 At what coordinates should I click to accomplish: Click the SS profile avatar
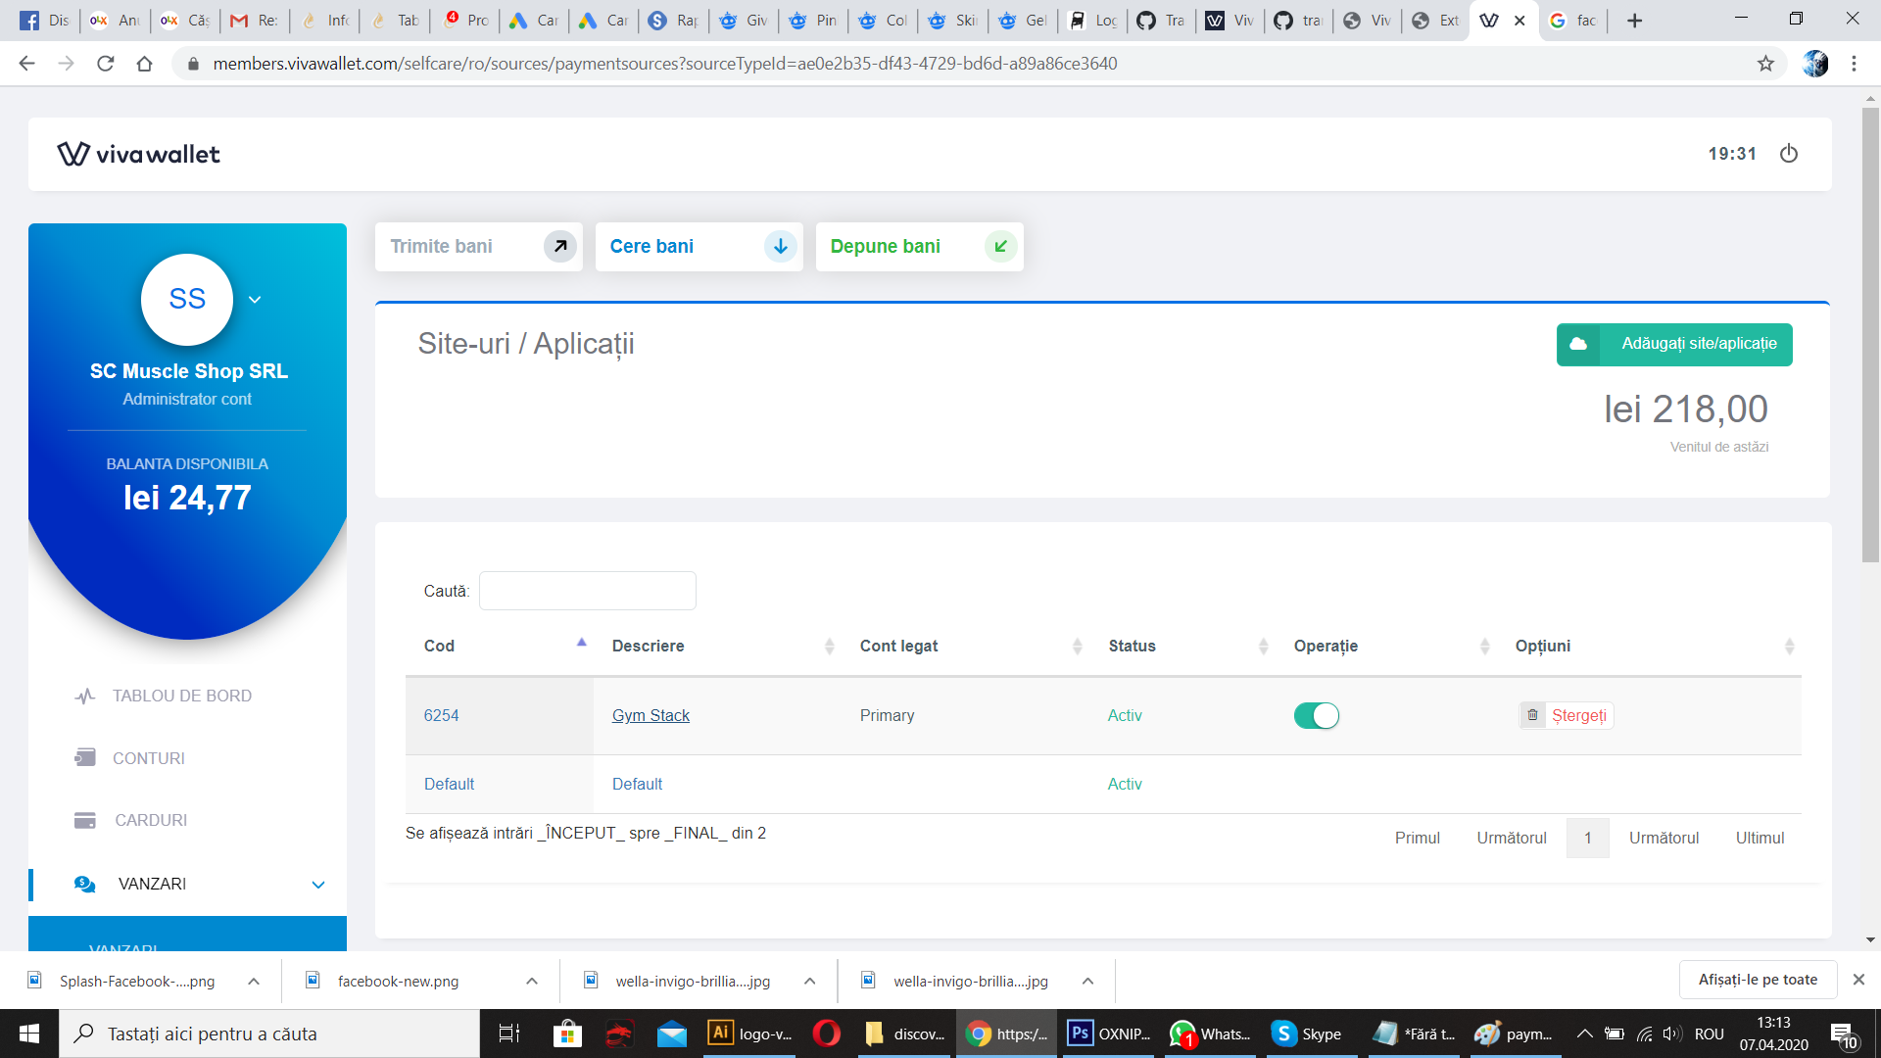[x=187, y=300]
